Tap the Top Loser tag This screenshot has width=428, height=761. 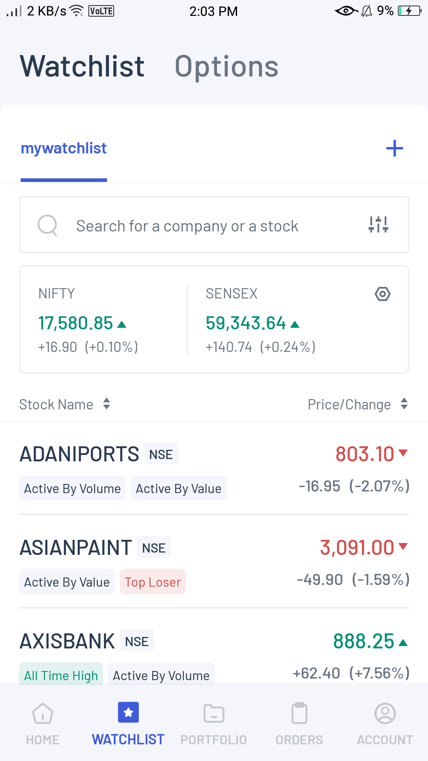pos(153,582)
